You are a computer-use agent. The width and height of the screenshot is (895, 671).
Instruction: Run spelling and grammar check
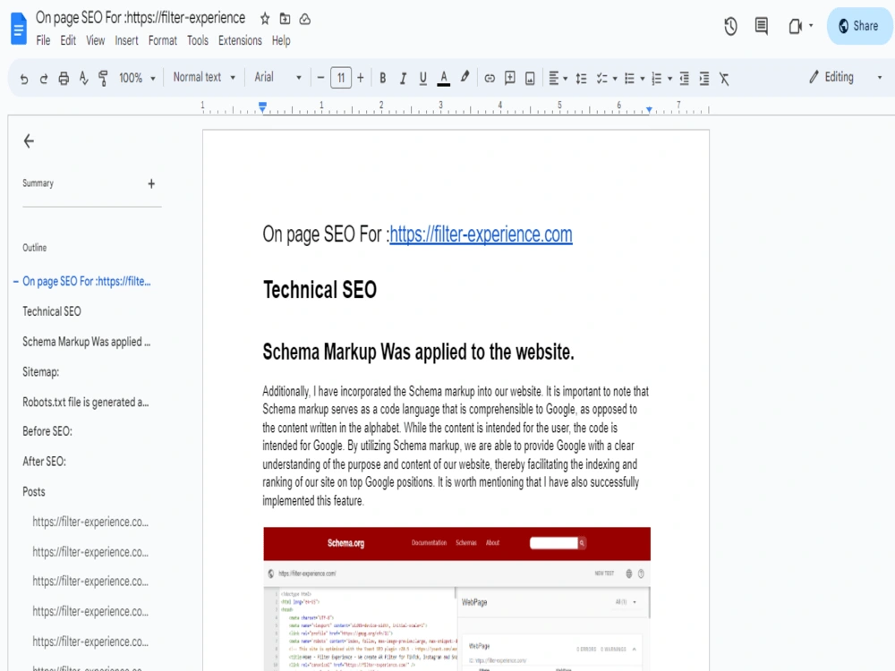point(83,78)
